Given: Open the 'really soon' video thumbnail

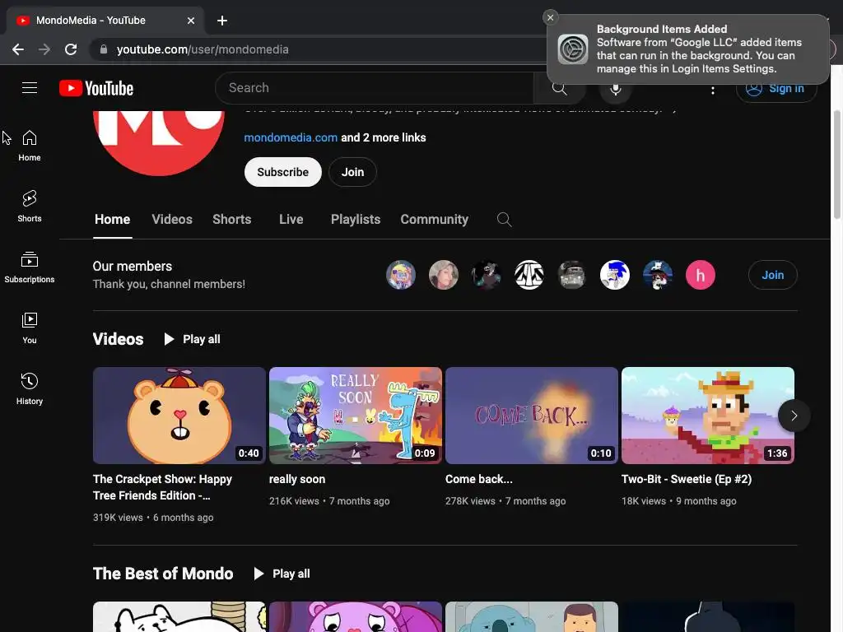Looking at the screenshot, I should pyautogui.click(x=356, y=416).
